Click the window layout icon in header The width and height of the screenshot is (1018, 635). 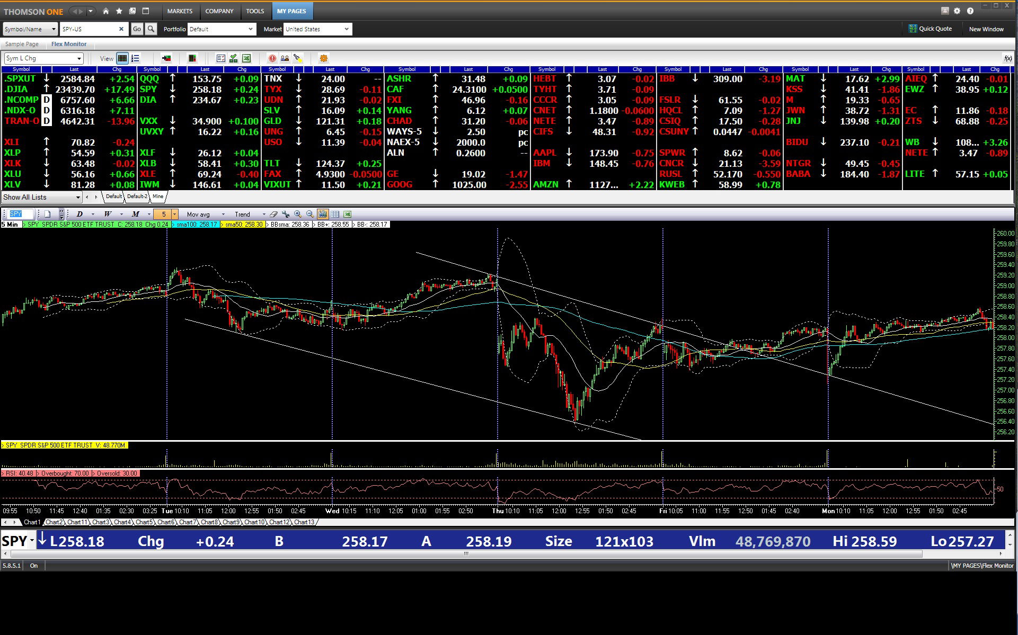click(146, 11)
